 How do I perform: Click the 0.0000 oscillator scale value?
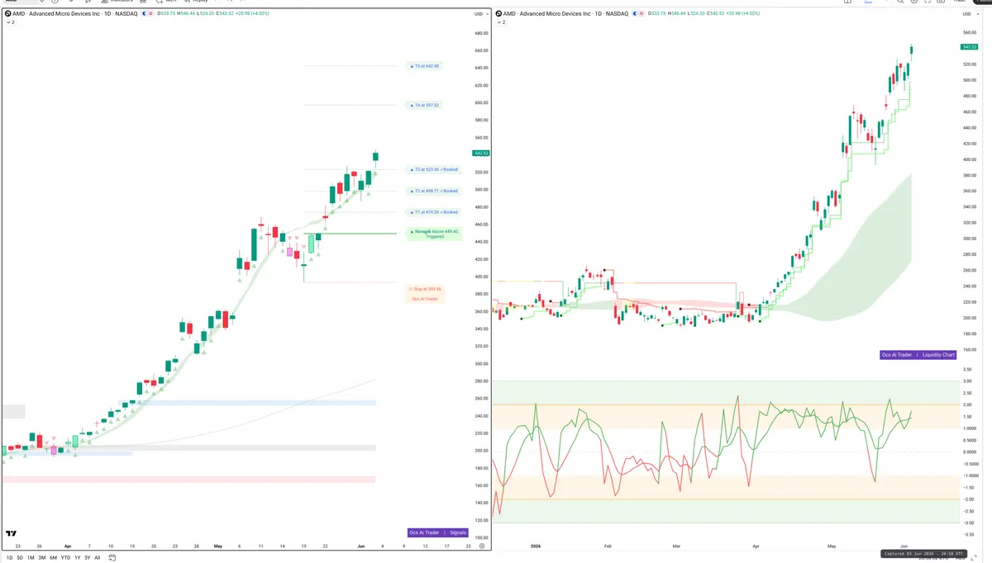point(969,452)
